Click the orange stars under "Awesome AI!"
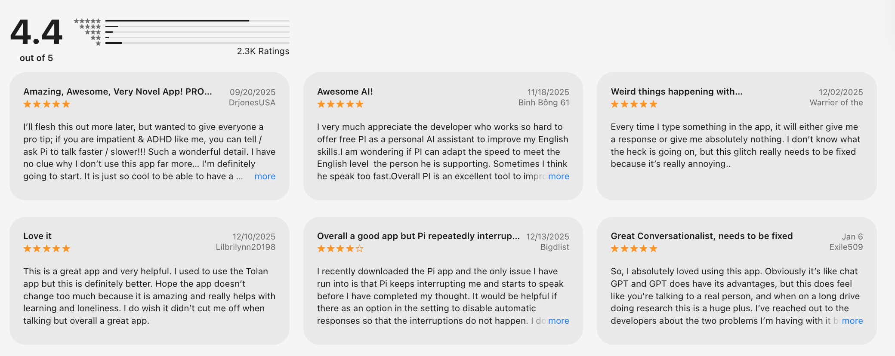 point(340,104)
